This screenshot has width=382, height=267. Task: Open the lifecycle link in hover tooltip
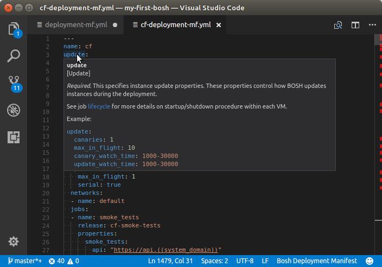(99, 106)
